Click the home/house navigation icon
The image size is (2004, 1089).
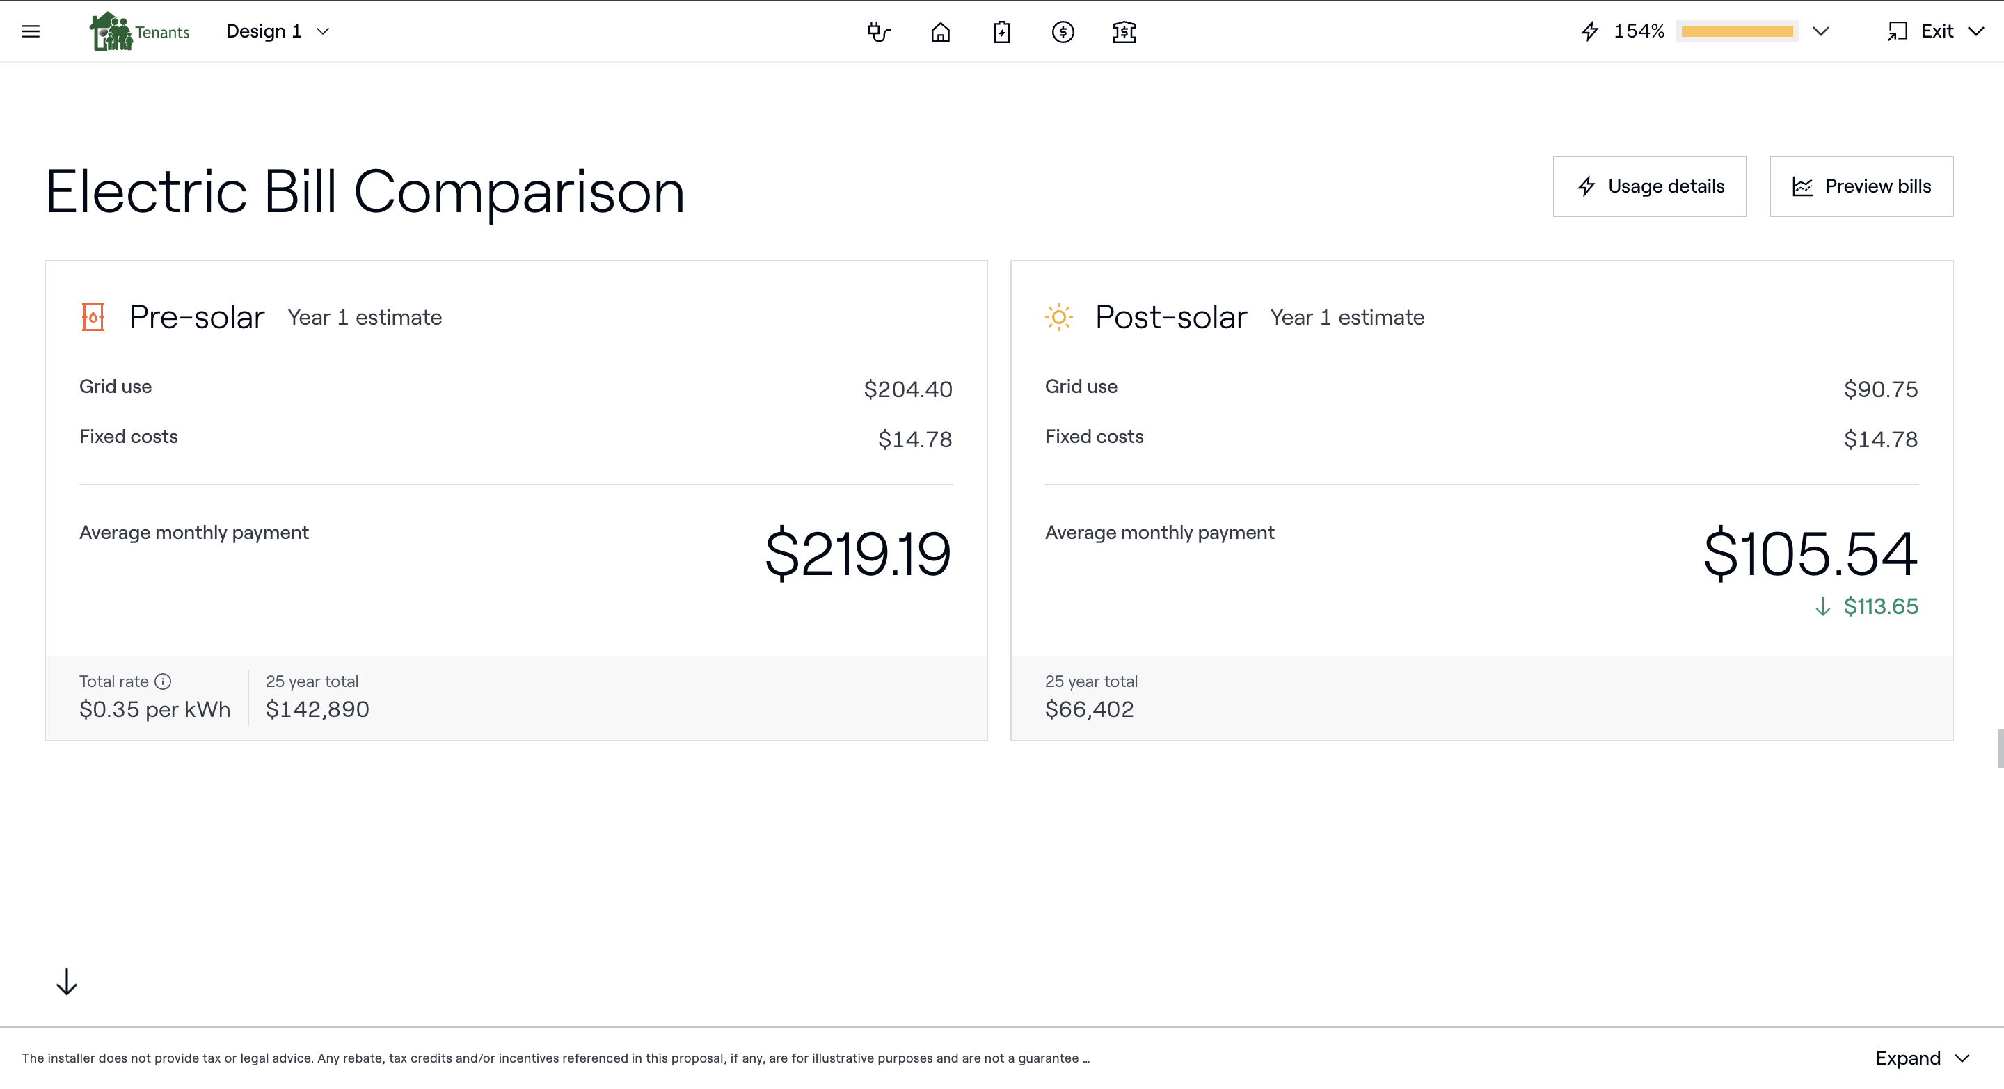(939, 31)
